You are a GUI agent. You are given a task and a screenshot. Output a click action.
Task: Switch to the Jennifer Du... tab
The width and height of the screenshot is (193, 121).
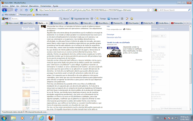point(72,23)
